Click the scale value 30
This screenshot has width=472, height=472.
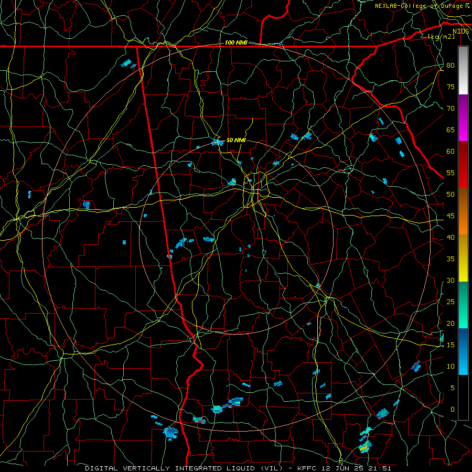[x=450, y=281]
